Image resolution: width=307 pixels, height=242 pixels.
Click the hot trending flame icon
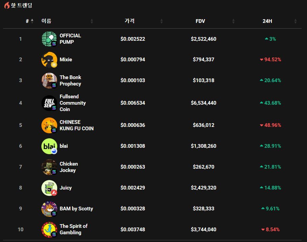[x=7, y=5]
